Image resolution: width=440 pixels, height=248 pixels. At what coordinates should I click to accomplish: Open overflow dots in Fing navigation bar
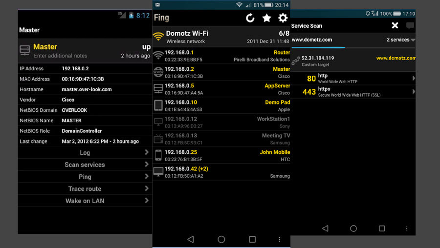(280, 239)
